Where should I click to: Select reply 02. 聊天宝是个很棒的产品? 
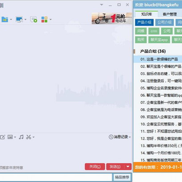tap(158, 66)
